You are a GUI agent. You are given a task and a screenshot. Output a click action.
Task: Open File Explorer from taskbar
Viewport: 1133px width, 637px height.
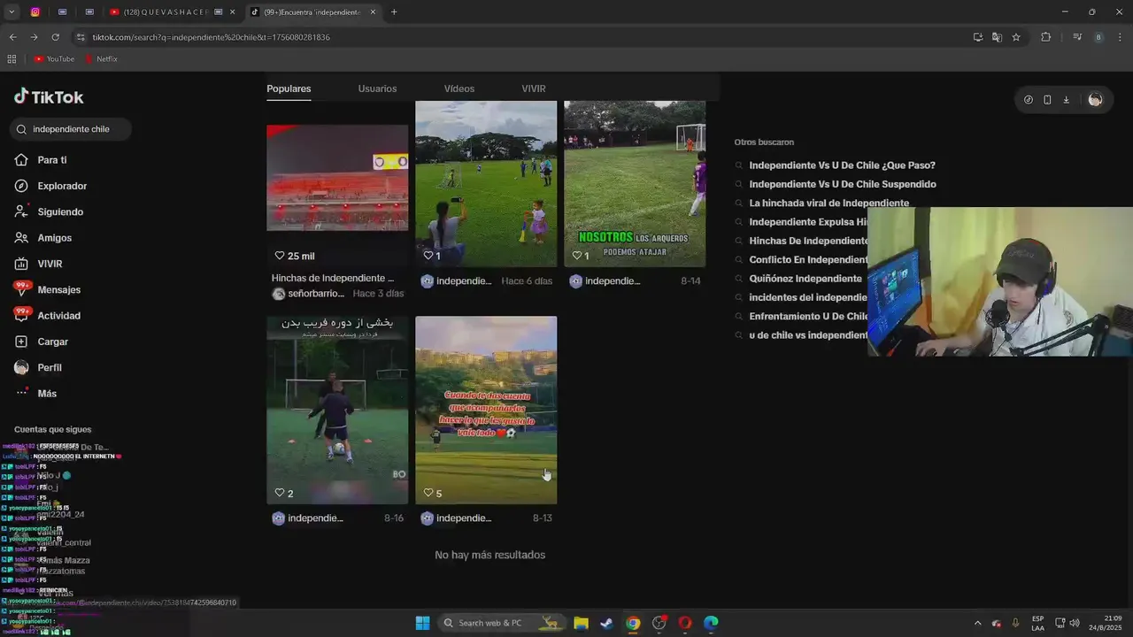coord(581,623)
